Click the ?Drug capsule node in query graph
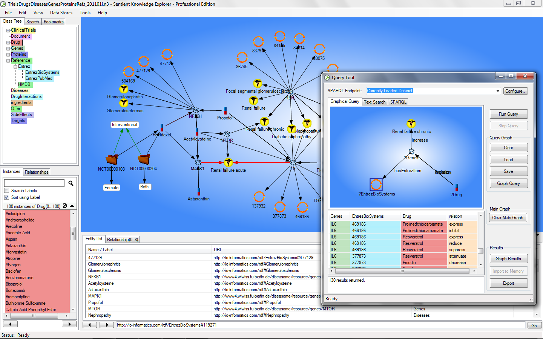The width and height of the screenshot is (543, 339). pos(457,187)
